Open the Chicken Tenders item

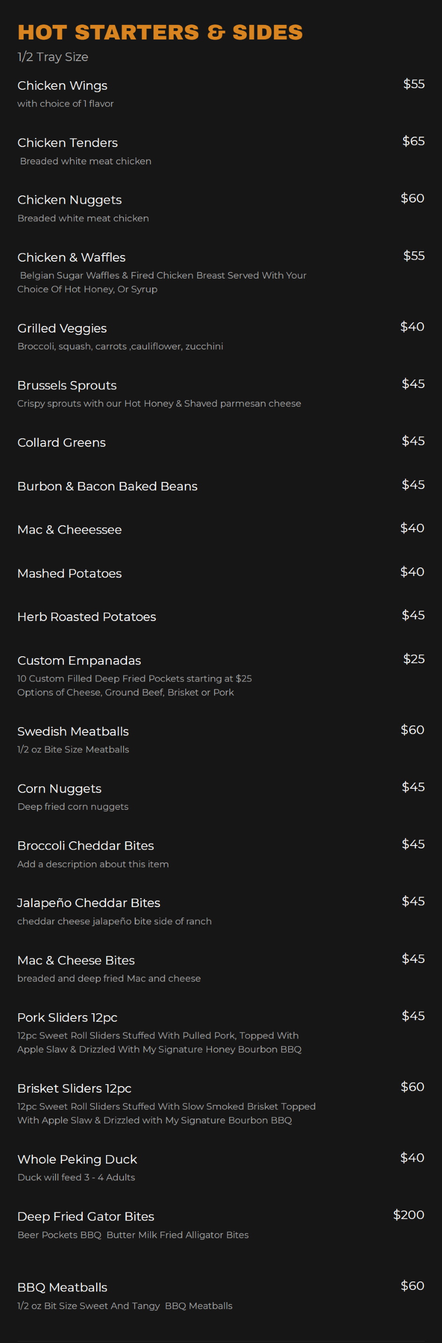coord(68,142)
